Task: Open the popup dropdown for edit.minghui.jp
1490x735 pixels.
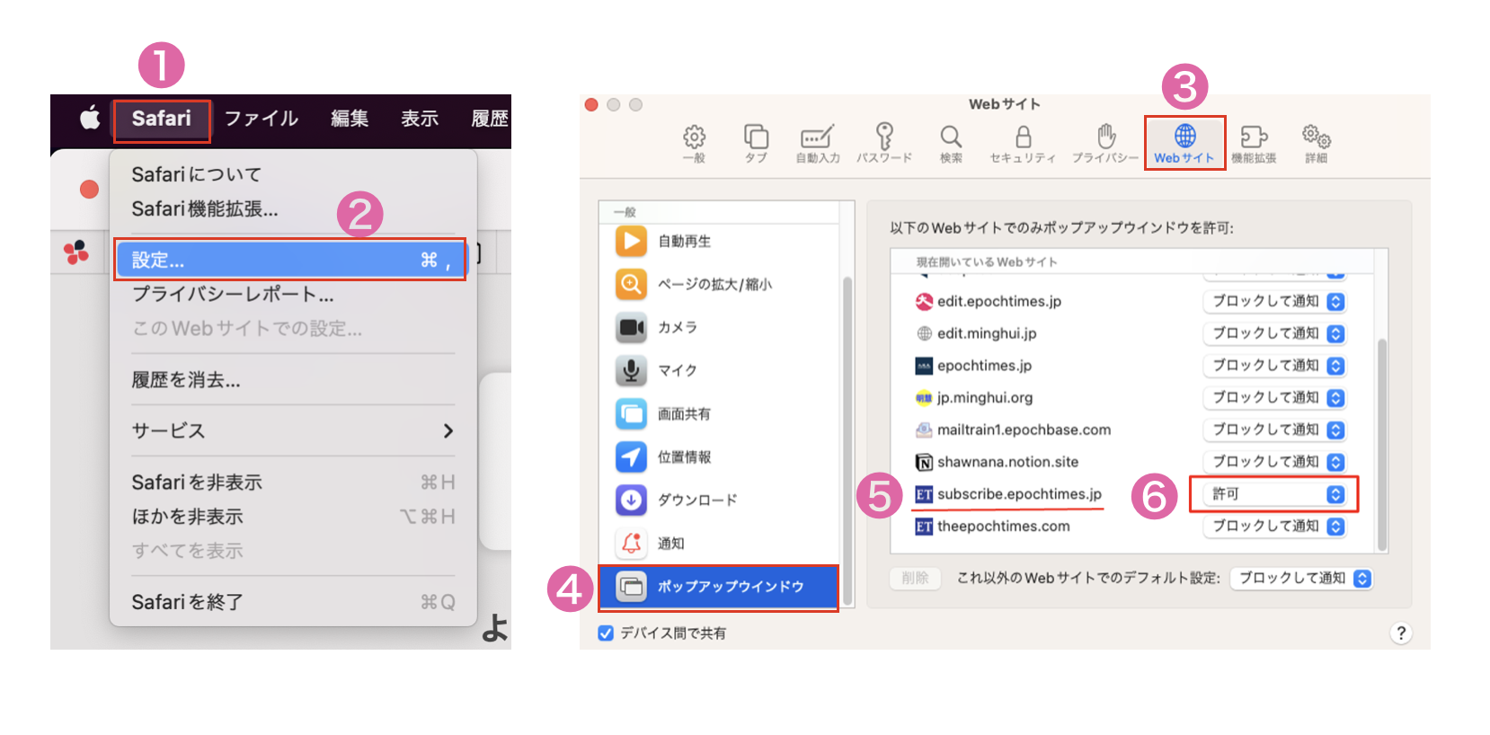Action: (1274, 333)
